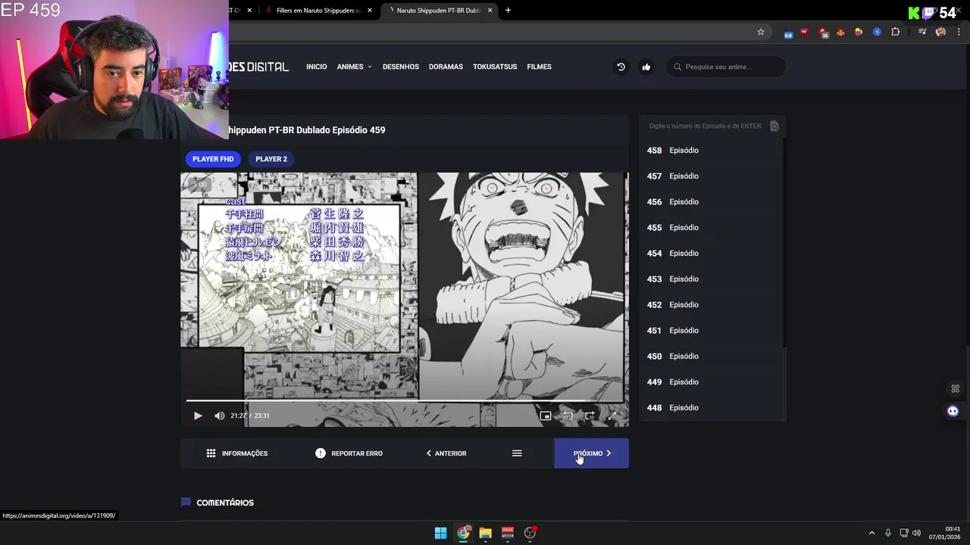970x545 pixels.
Task: Open 457 Episódio from the list
Action: click(x=710, y=176)
